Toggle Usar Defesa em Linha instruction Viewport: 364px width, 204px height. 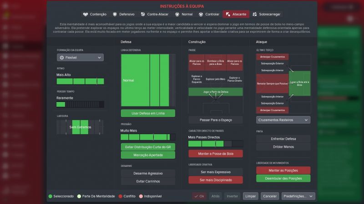click(x=148, y=113)
